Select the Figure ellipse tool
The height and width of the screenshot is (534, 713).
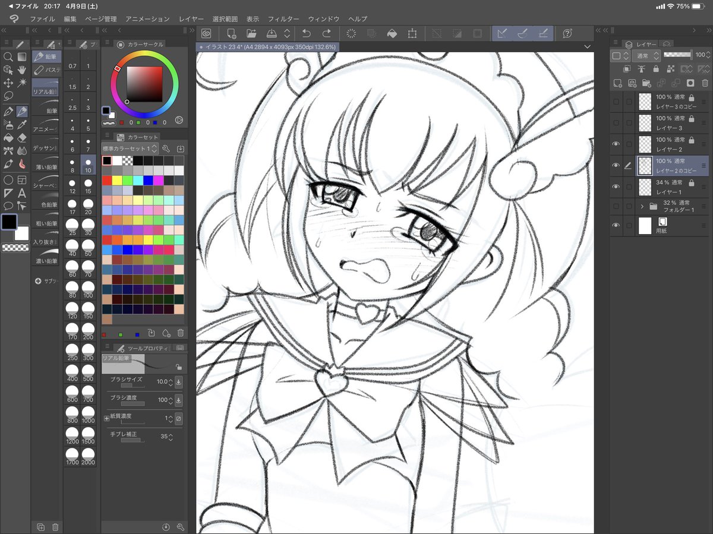pyautogui.click(x=8, y=180)
